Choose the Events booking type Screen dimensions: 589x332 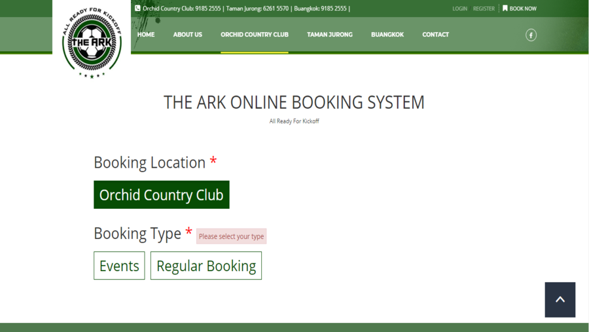pos(119,266)
